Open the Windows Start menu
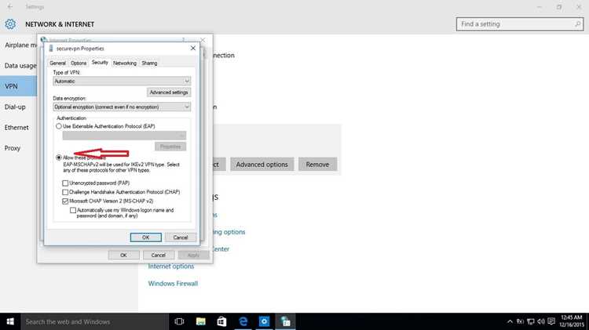This screenshot has width=589, height=330. [x=10, y=321]
